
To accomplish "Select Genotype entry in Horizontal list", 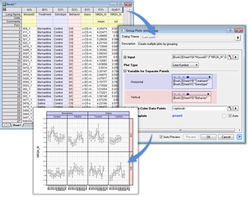I will (191, 84).
